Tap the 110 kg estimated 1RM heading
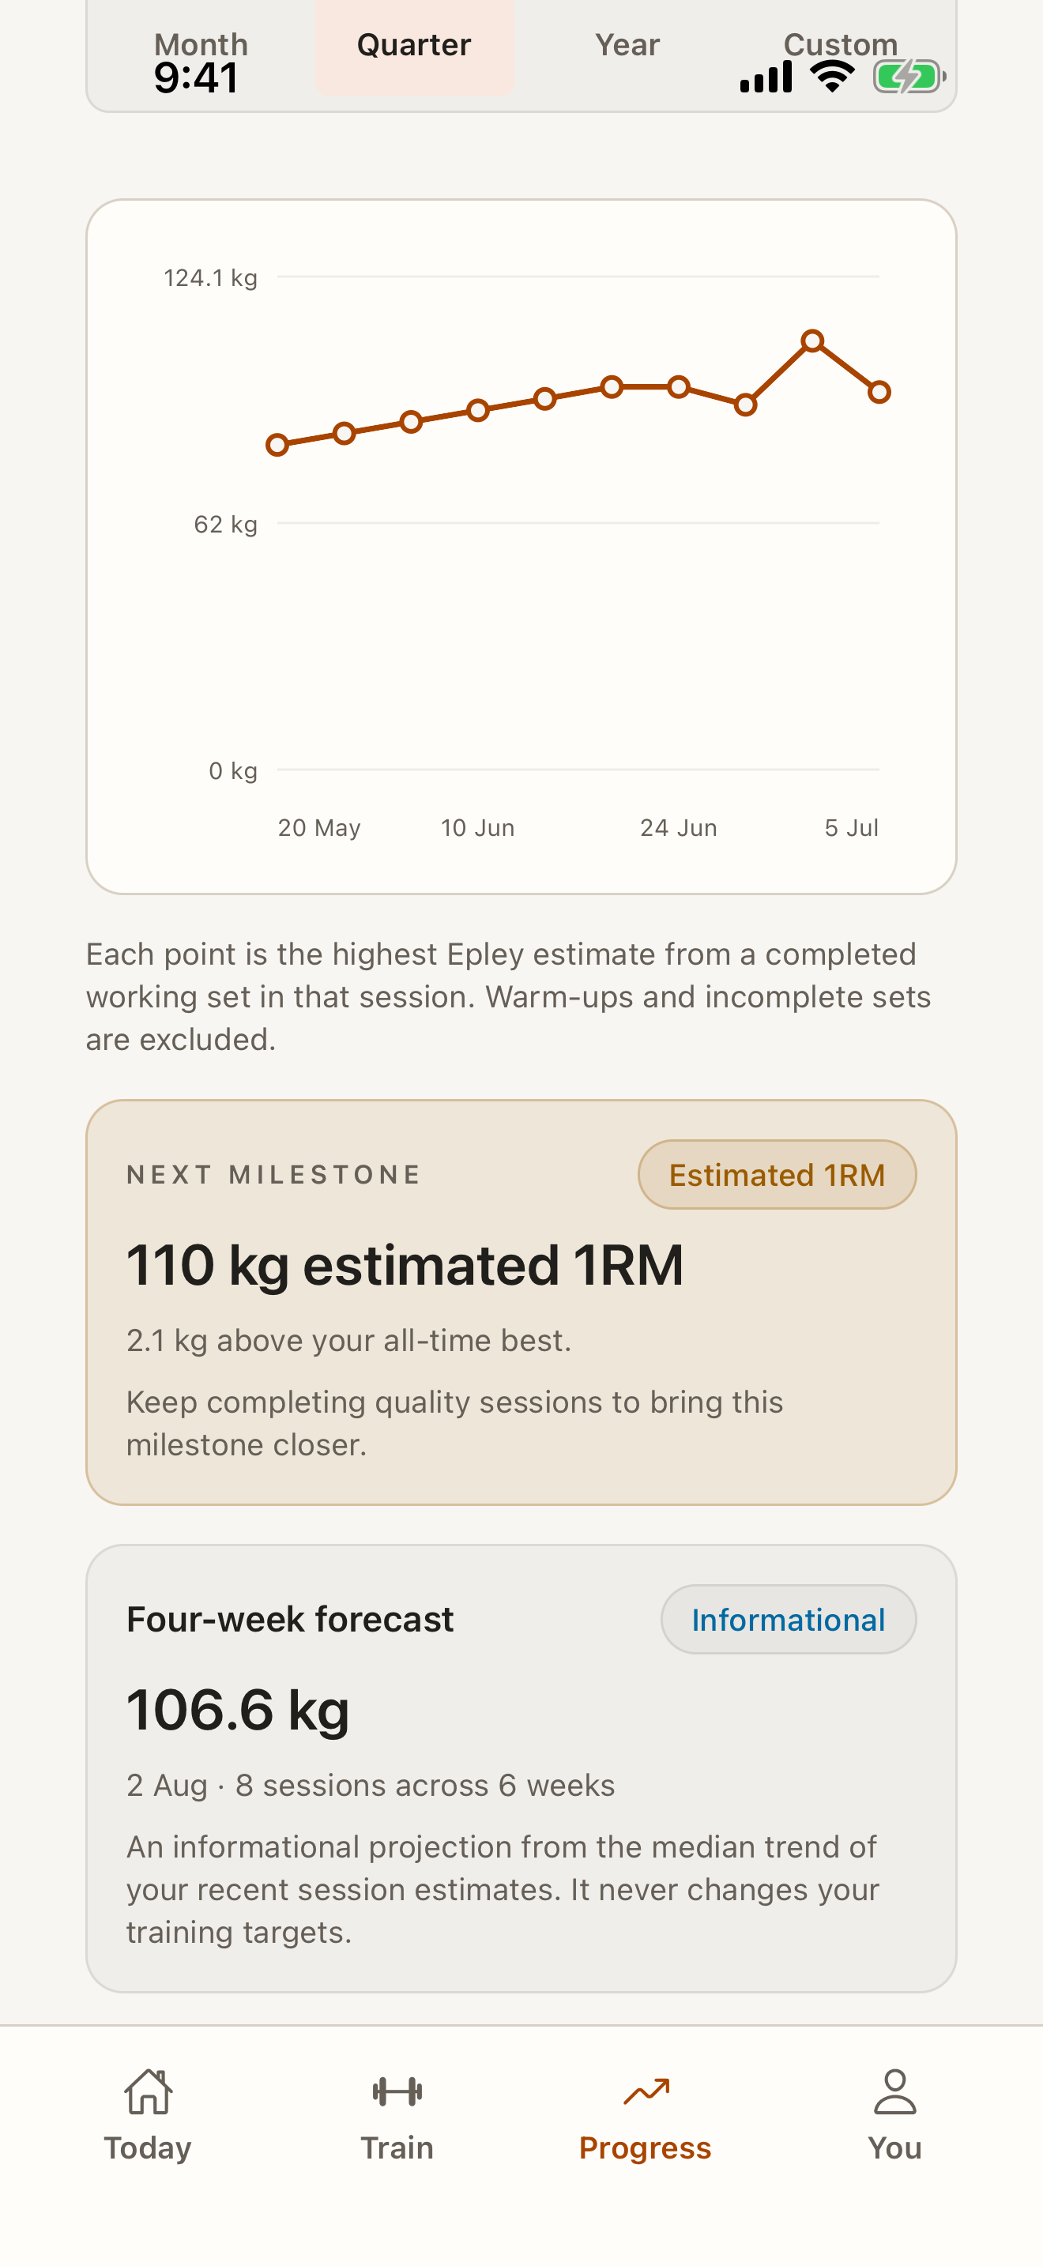Image resolution: width=1043 pixels, height=2266 pixels. pos(405,1266)
